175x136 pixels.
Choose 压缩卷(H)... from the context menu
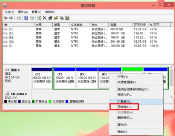pyautogui.click(x=136, y=107)
